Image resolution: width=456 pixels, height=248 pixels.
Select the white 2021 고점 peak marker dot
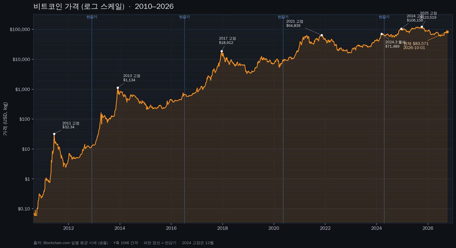(x=322, y=35)
